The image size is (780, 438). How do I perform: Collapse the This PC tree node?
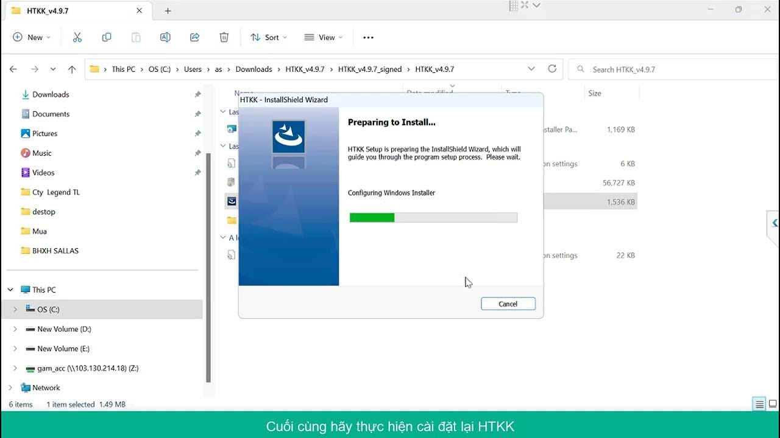[10, 290]
